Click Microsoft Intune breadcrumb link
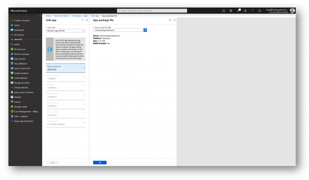309x180 pixels. (61, 16)
